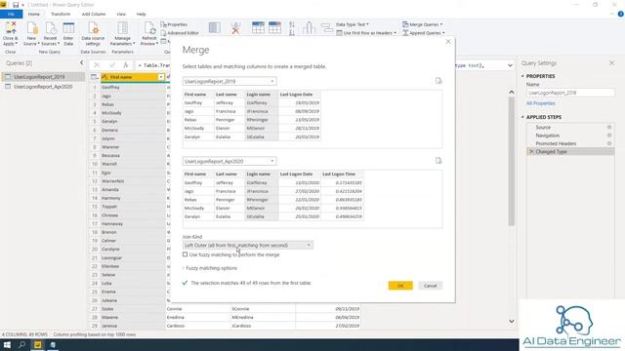Click the query Name input field
This screenshot has height=351, width=625.
coord(570,93)
